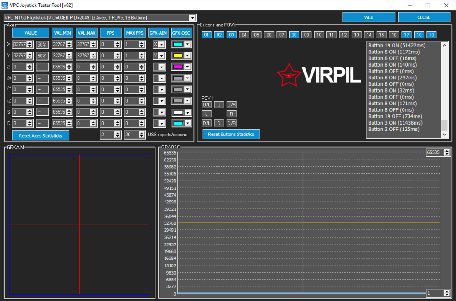Toggle button 12 indicator

pos(344,35)
